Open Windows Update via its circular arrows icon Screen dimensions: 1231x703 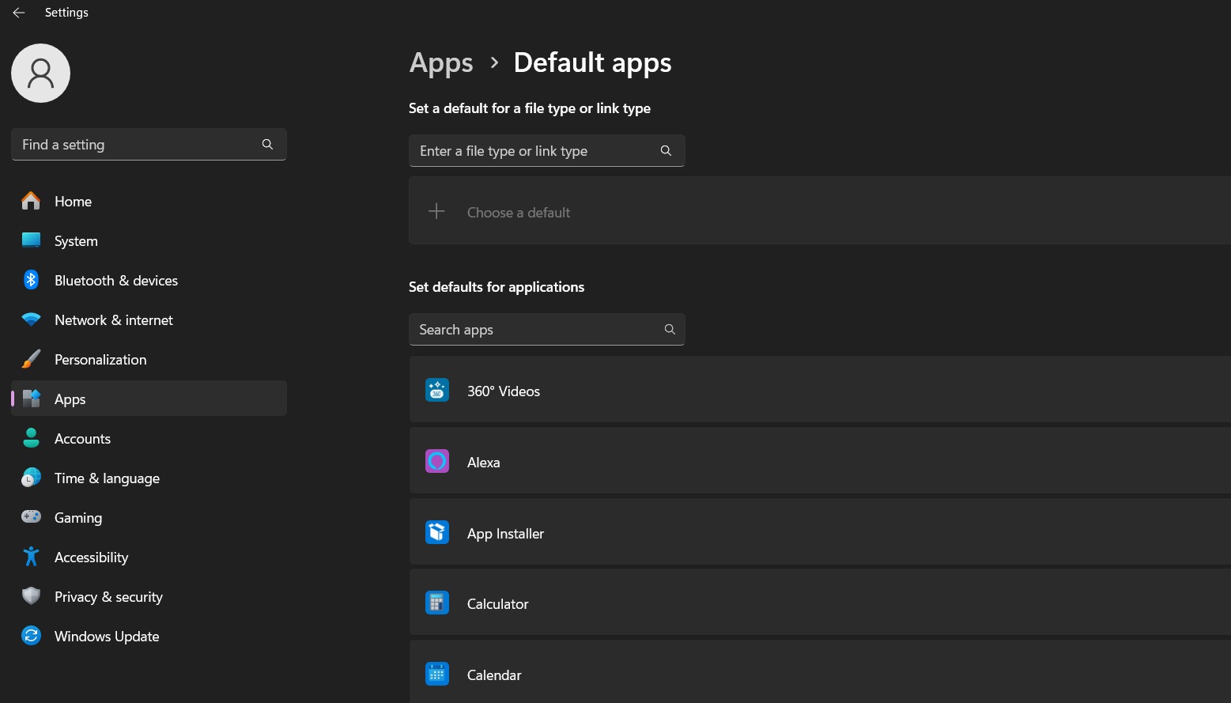(31, 636)
